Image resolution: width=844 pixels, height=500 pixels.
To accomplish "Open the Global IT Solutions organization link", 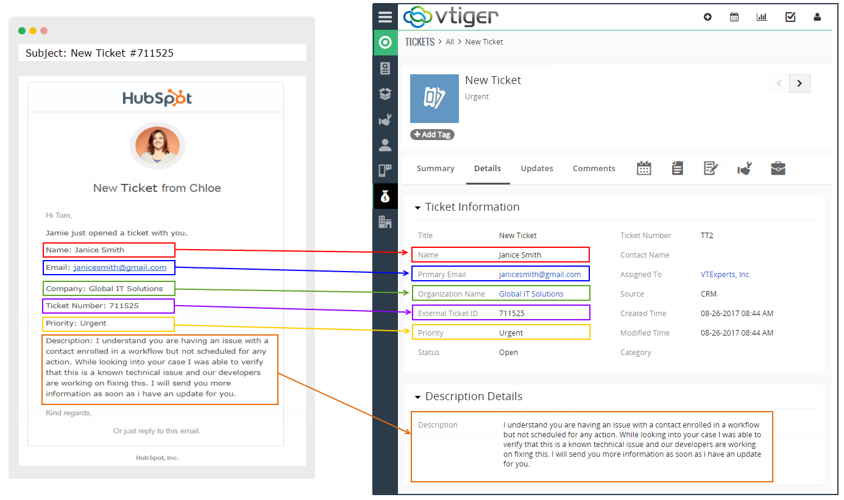I will coord(531,294).
